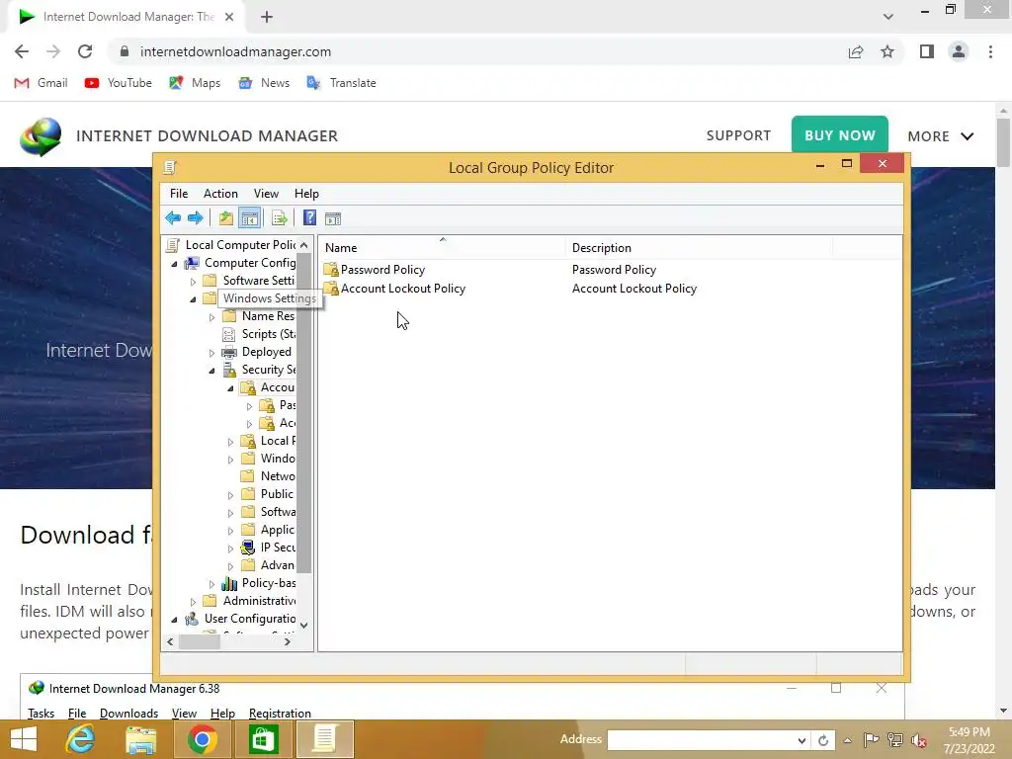
Task: Sort by the Name column header
Action: pos(443,248)
